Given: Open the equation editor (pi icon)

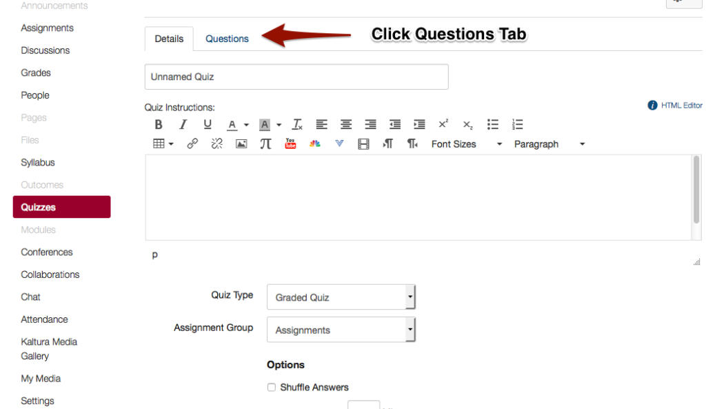Looking at the screenshot, I should 265,143.
